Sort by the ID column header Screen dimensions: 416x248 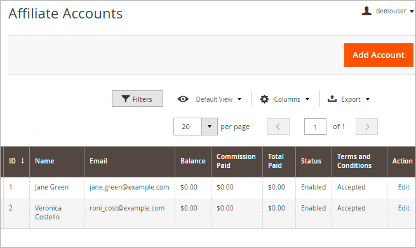[x=17, y=162]
